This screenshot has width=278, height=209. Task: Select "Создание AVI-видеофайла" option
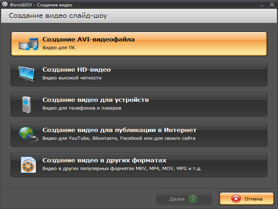point(88,40)
